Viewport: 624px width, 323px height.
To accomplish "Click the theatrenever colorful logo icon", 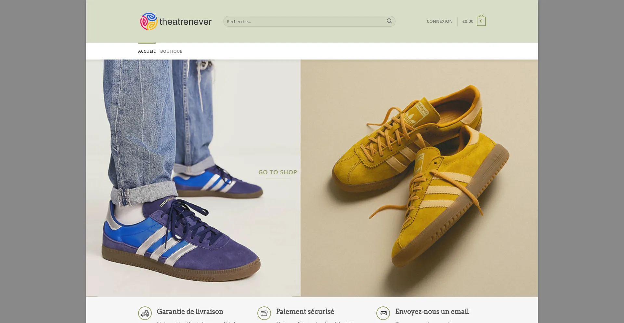I will point(149,21).
